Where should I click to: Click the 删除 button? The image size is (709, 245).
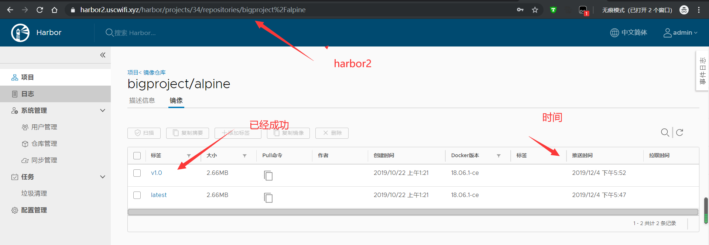point(332,133)
